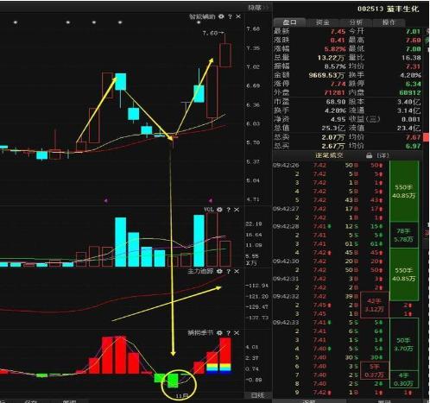Select the 智能辅助 indicator label

point(202,16)
